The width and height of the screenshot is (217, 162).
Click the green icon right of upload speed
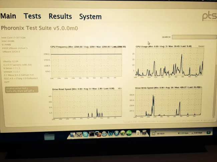pos(209,133)
